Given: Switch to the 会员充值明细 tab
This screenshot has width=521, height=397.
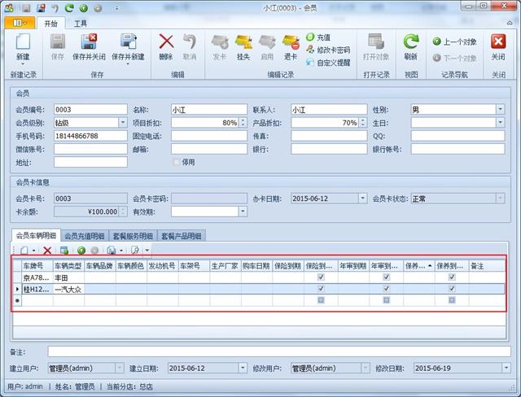Looking at the screenshot, I should tap(86, 236).
